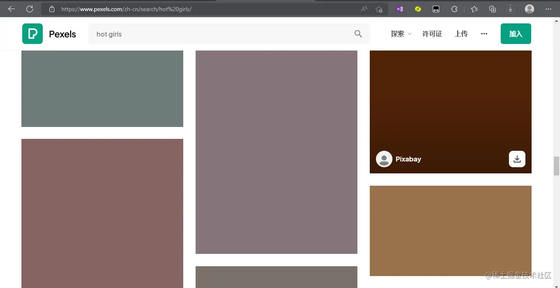
Task: Open the reddish-brown photo thumbnail
Action: click(102, 213)
